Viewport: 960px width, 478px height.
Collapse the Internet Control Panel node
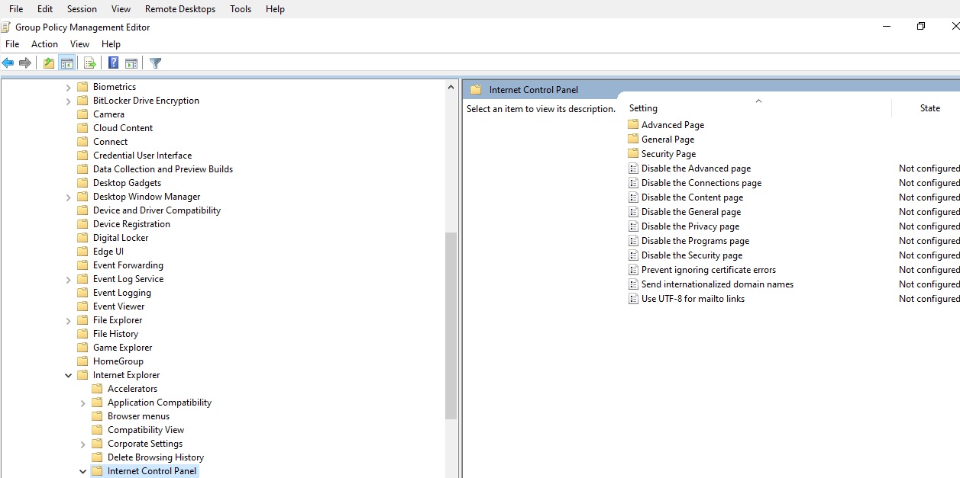82,471
